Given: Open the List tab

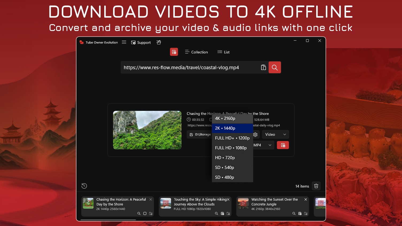Looking at the screenshot, I should (224, 52).
